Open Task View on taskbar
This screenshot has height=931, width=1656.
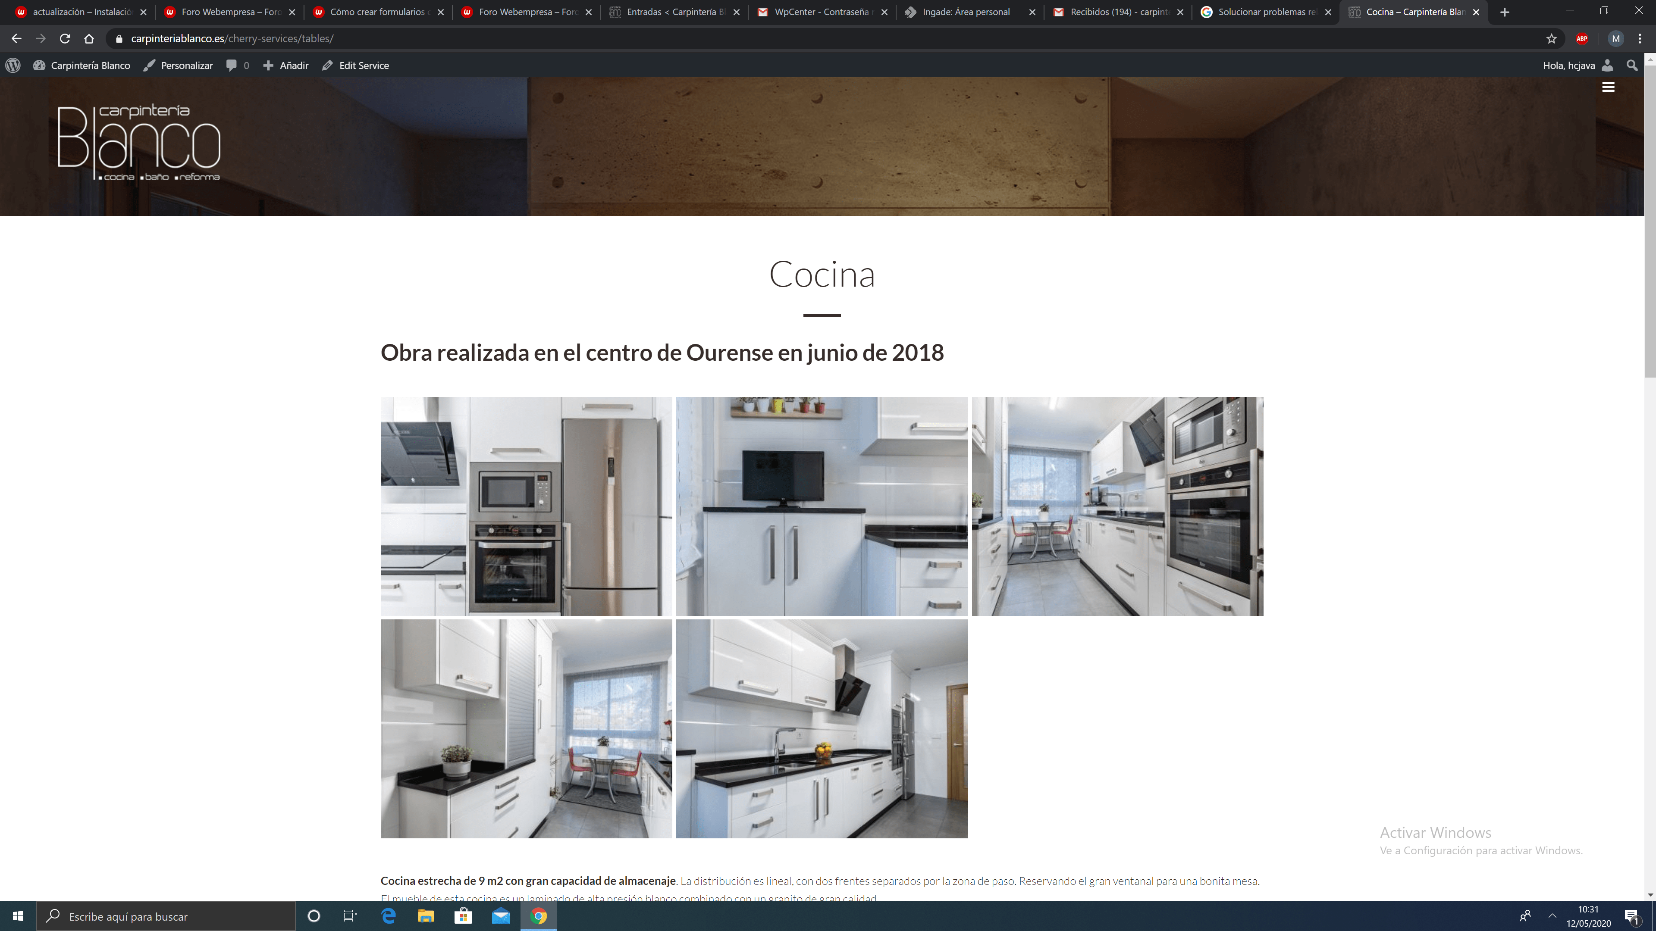click(350, 916)
